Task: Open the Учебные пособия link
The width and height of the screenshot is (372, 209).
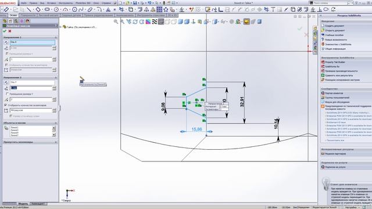Action: (x=334, y=35)
